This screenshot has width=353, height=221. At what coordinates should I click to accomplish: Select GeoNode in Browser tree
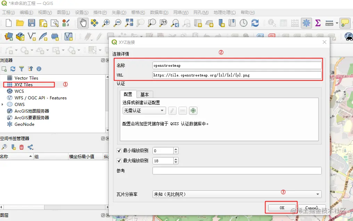coord(24,124)
